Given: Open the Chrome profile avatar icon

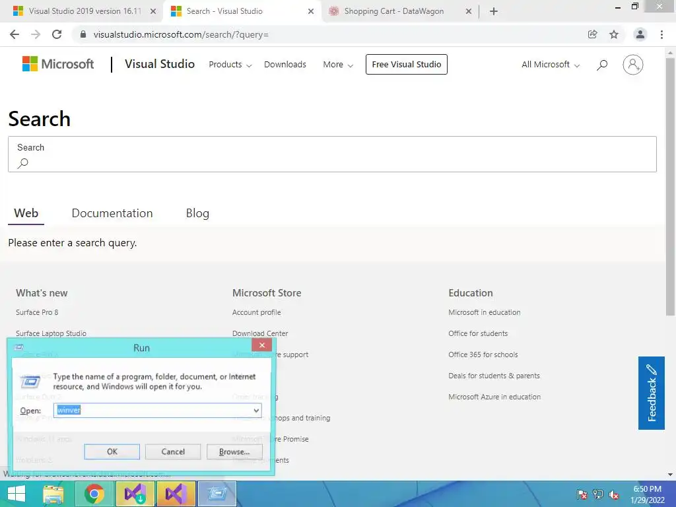Looking at the screenshot, I should [640, 34].
